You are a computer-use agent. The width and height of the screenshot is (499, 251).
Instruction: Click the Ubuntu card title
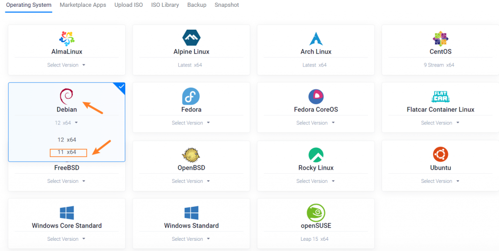441,168
